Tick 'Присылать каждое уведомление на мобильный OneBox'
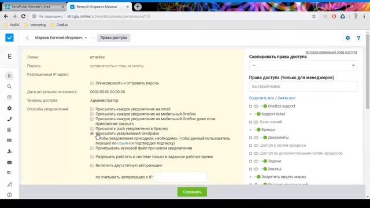 click(x=92, y=114)
